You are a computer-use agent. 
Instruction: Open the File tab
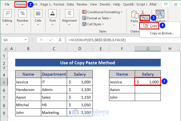tap(7, 4)
